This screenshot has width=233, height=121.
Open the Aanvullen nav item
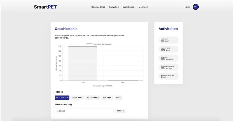pyautogui.click(x=114, y=7)
